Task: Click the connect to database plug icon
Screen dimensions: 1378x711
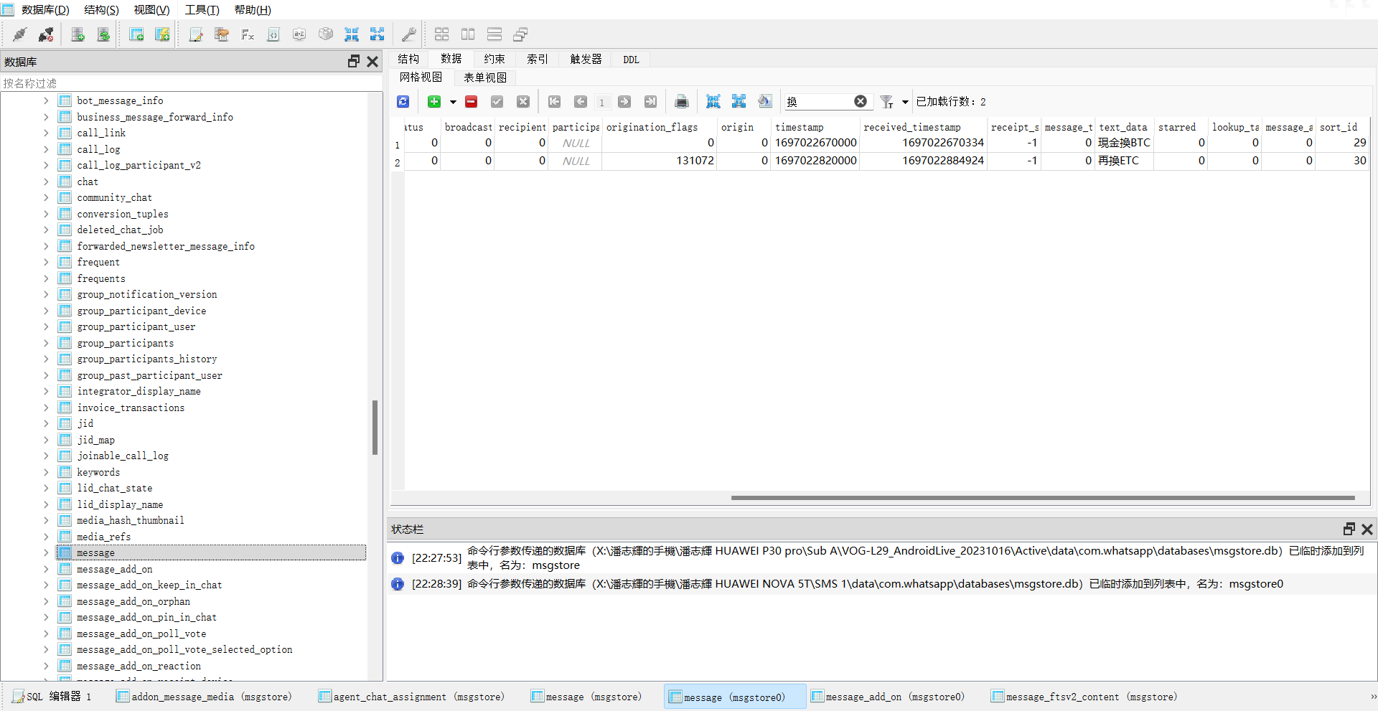Action: 20,34
